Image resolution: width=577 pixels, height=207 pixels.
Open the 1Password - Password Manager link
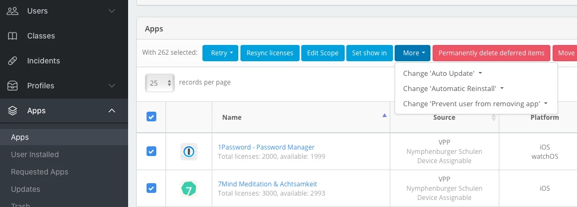[266, 147]
